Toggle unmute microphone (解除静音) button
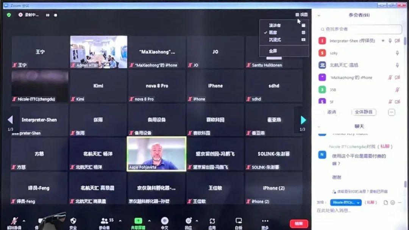 [14, 221]
